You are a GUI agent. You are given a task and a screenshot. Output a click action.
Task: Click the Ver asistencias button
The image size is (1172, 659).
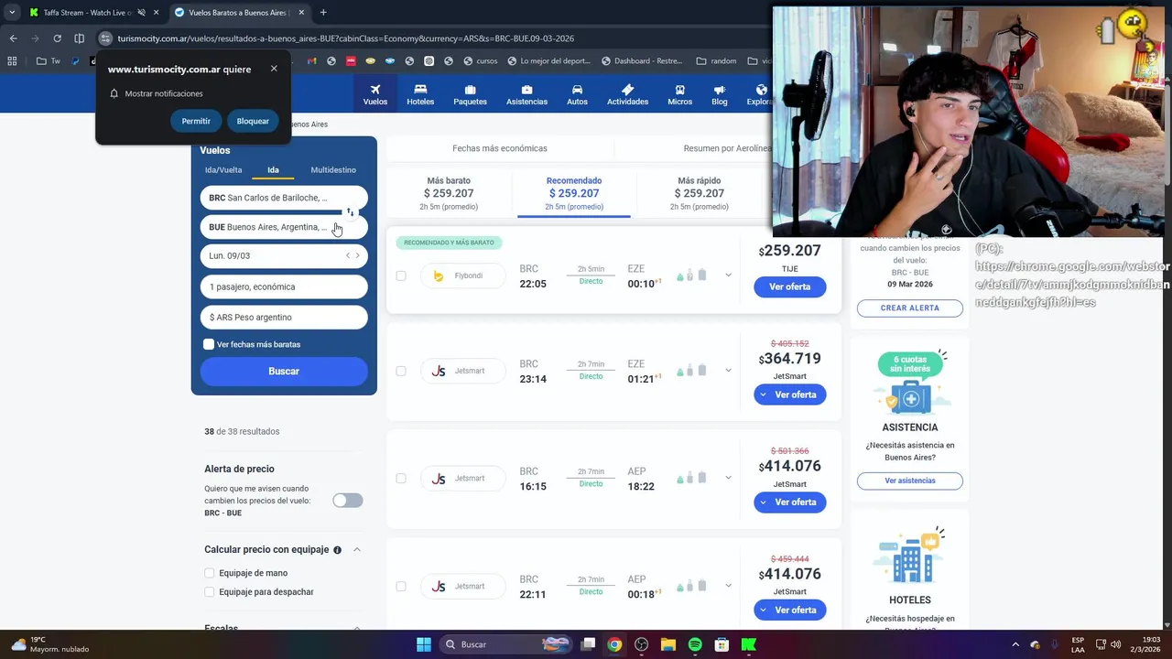(910, 481)
